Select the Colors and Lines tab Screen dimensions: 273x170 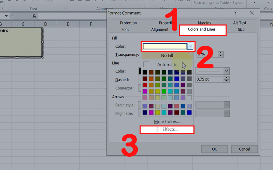pyautogui.click(x=202, y=29)
